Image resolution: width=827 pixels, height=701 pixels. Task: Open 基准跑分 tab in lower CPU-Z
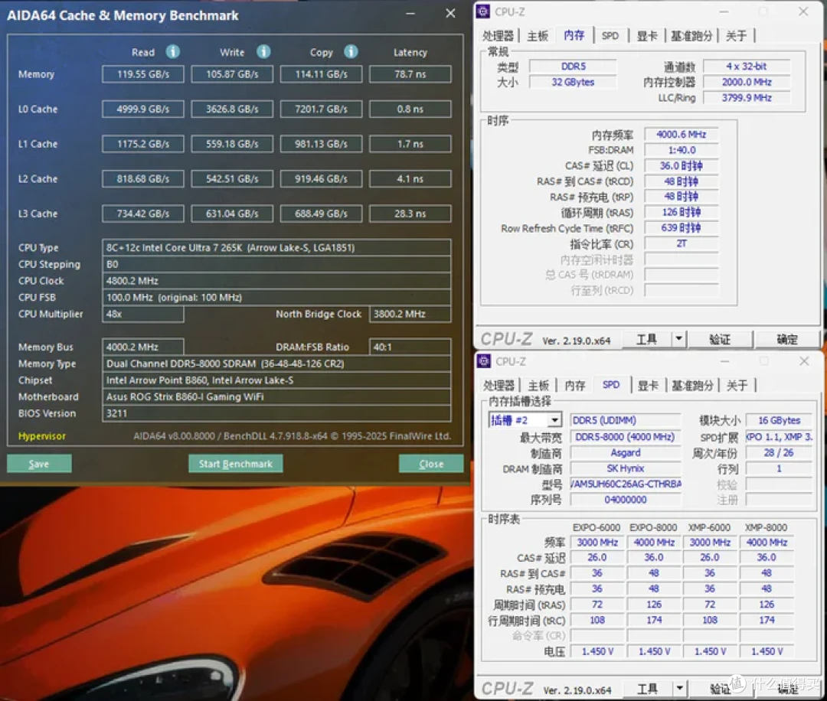(x=692, y=385)
